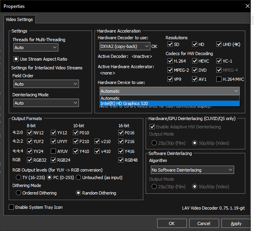Screen dimensions: 254x231
Task: Uncheck UYVY output format
Action: click(53, 141)
